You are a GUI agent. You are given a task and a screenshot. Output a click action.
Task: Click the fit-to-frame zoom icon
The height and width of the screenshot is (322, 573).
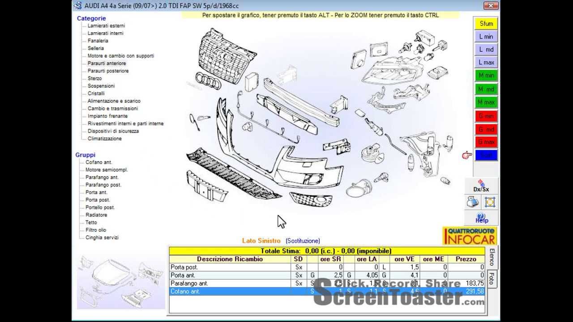coord(490,203)
